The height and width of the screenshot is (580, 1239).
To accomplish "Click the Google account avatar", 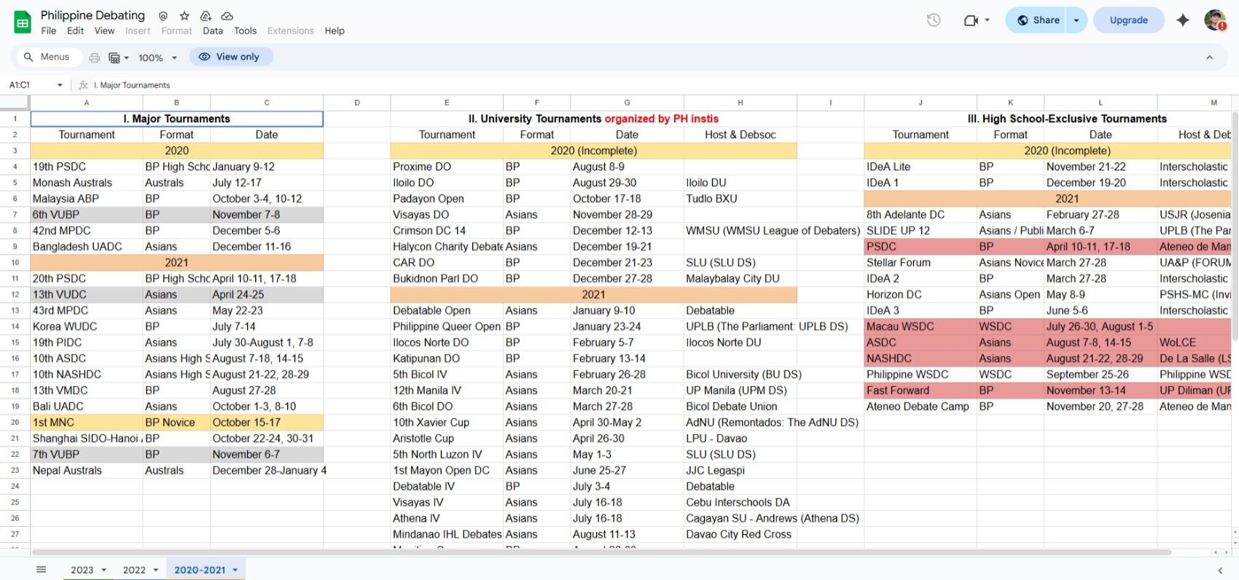I will coord(1215,20).
